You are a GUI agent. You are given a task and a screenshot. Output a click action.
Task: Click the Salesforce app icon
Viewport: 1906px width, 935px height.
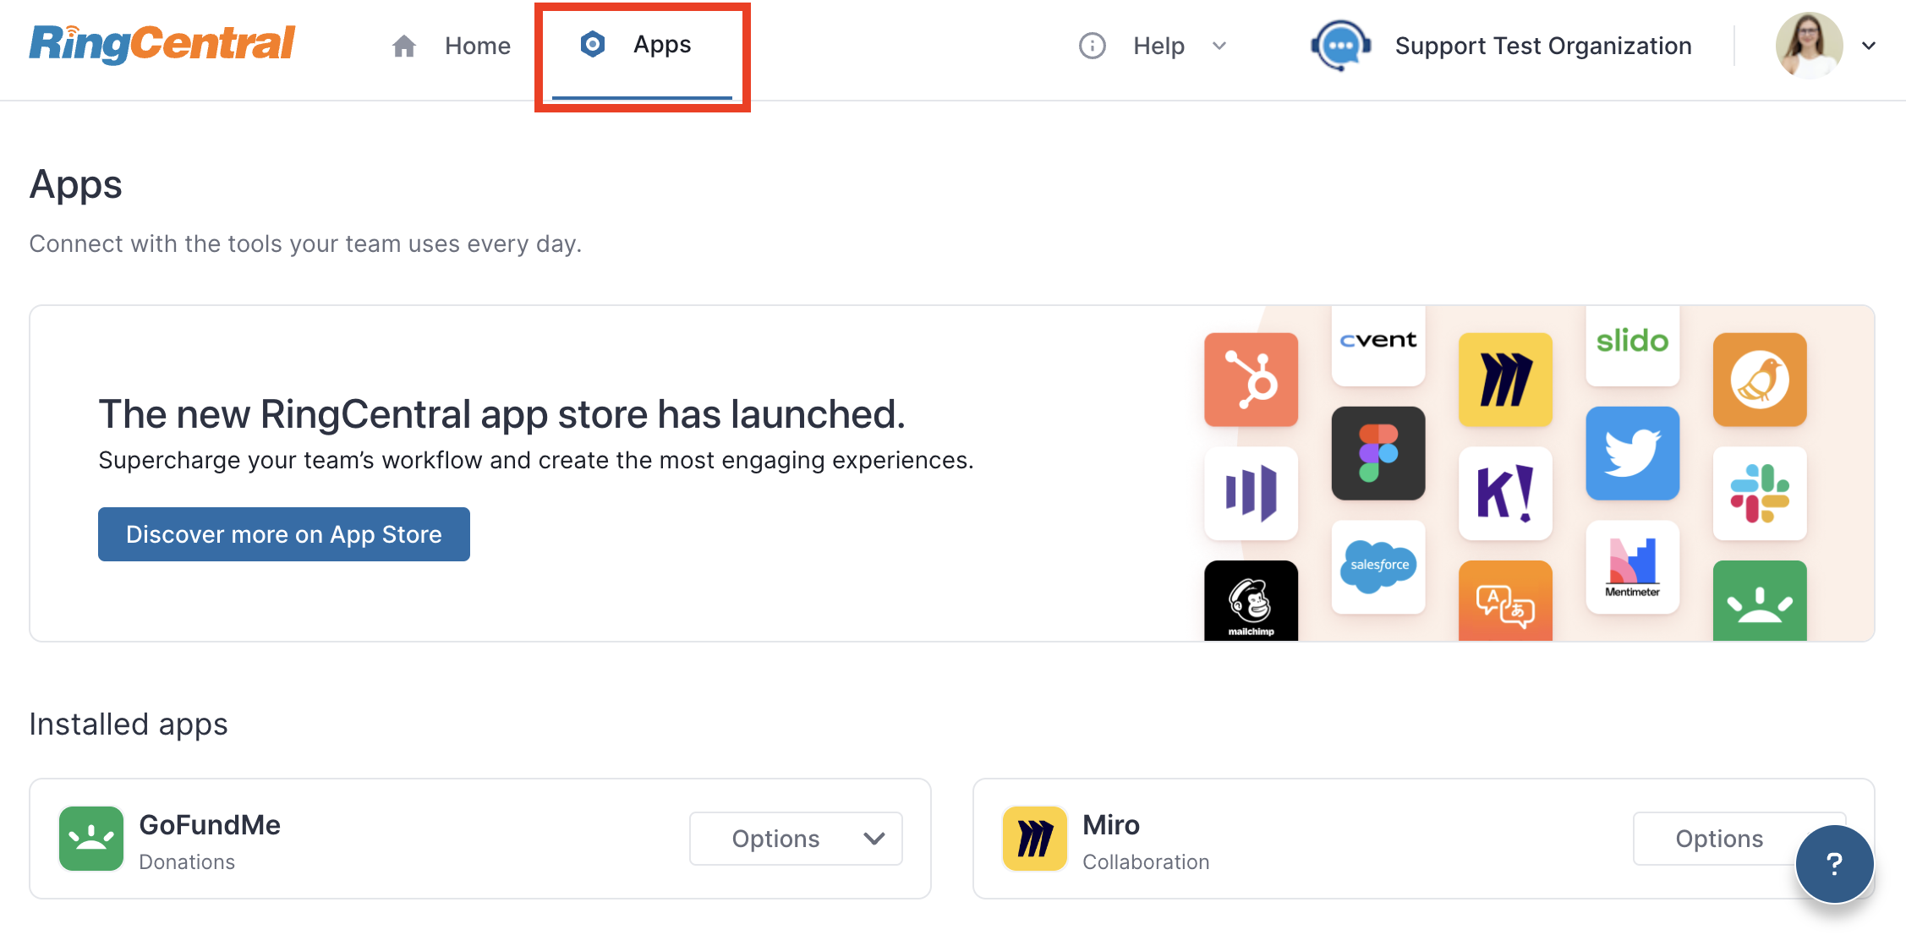(x=1378, y=566)
